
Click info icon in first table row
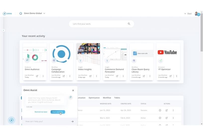tap(160, 110)
